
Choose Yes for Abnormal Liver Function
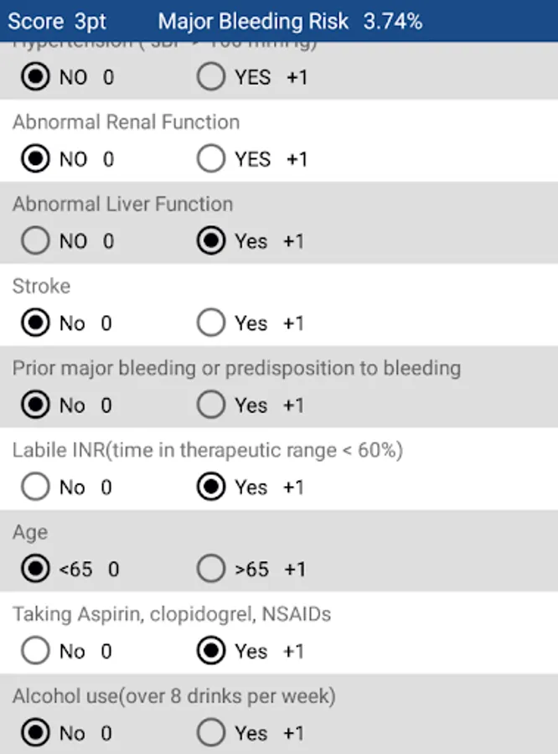pos(211,241)
